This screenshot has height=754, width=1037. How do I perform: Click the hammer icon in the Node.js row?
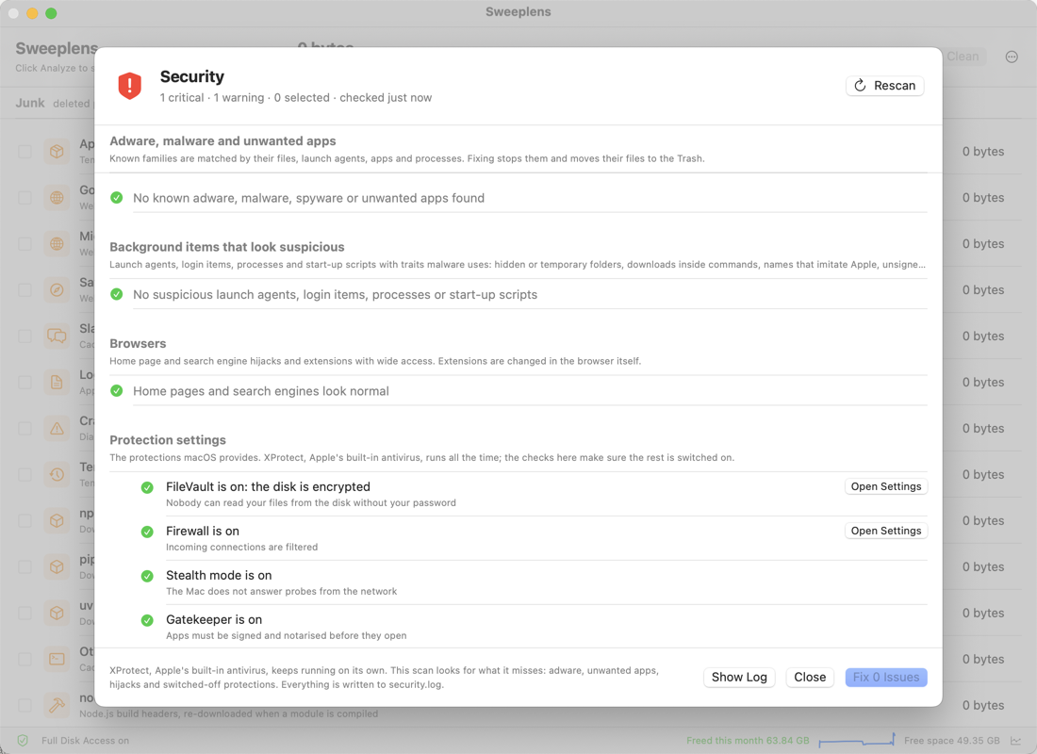(57, 705)
